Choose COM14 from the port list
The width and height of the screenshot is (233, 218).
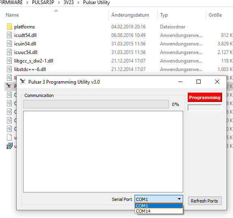[x=159, y=211]
